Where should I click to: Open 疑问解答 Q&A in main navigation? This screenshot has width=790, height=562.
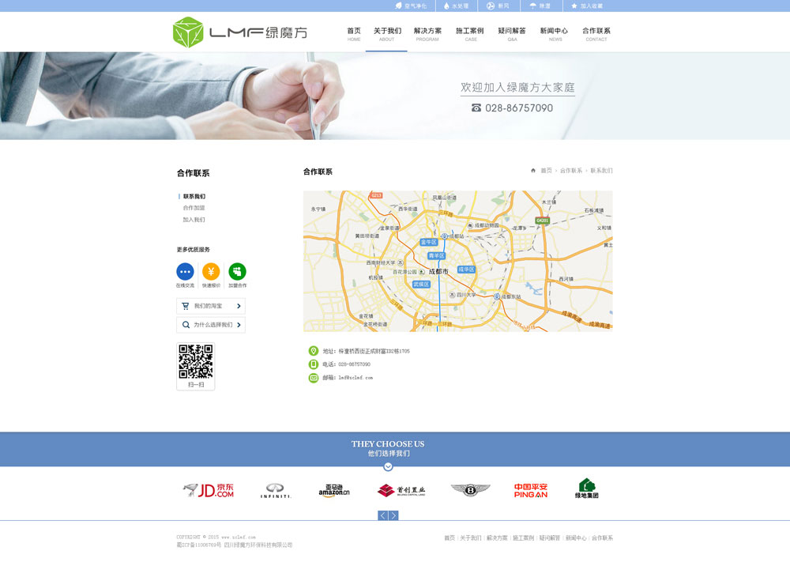pos(512,34)
